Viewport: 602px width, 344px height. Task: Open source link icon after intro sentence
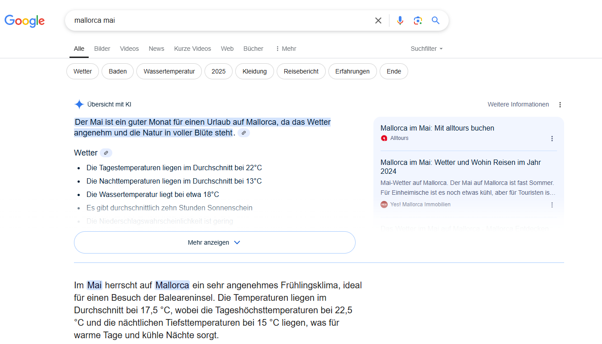(244, 133)
